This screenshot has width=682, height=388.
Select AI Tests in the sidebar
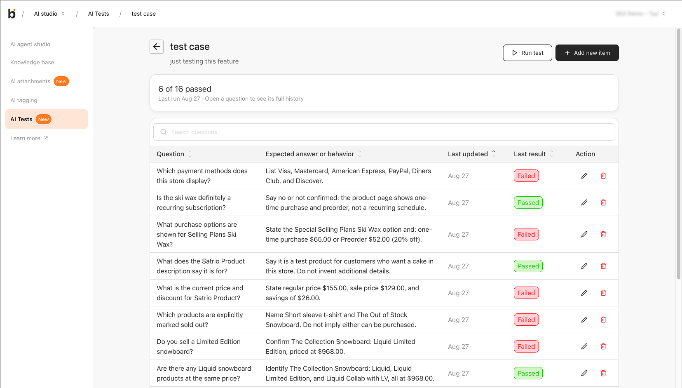pos(47,119)
